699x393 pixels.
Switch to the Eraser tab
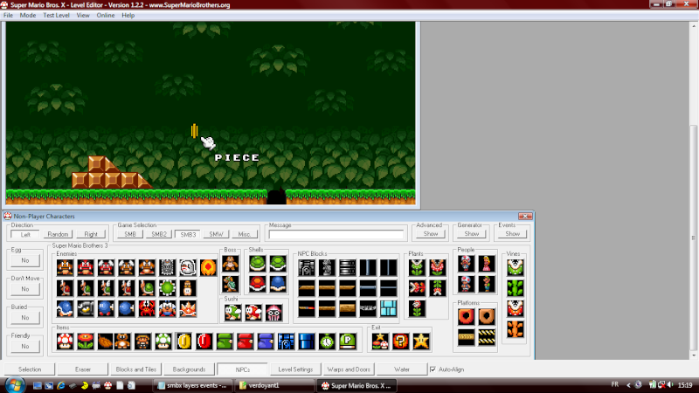click(x=83, y=369)
